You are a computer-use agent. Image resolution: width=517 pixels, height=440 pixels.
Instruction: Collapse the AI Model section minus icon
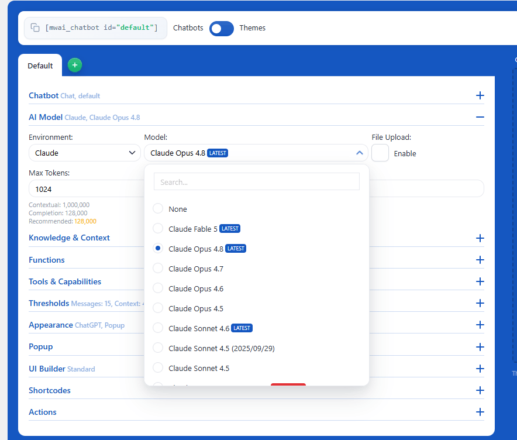480,117
